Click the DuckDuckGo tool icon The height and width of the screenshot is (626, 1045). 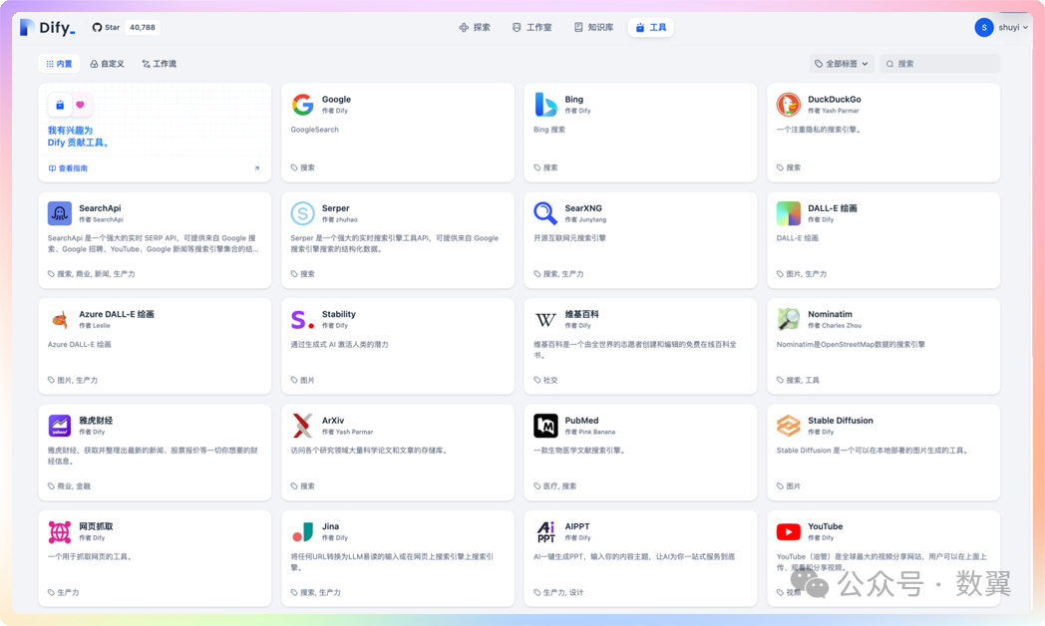(789, 105)
